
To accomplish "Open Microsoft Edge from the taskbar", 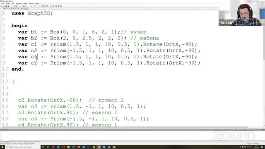I will click(x=74, y=147).
